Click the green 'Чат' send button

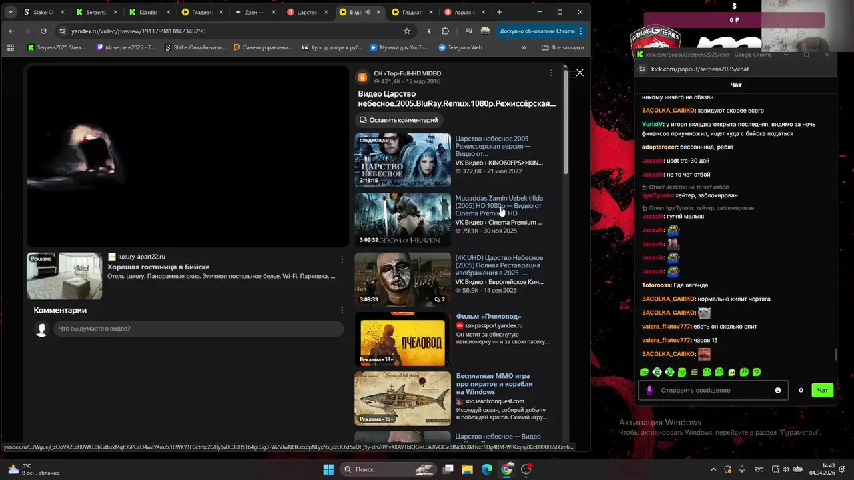click(823, 390)
